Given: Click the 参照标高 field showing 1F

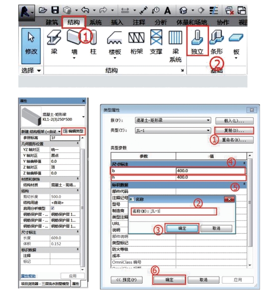Looking at the screenshot, I should coord(65,138).
